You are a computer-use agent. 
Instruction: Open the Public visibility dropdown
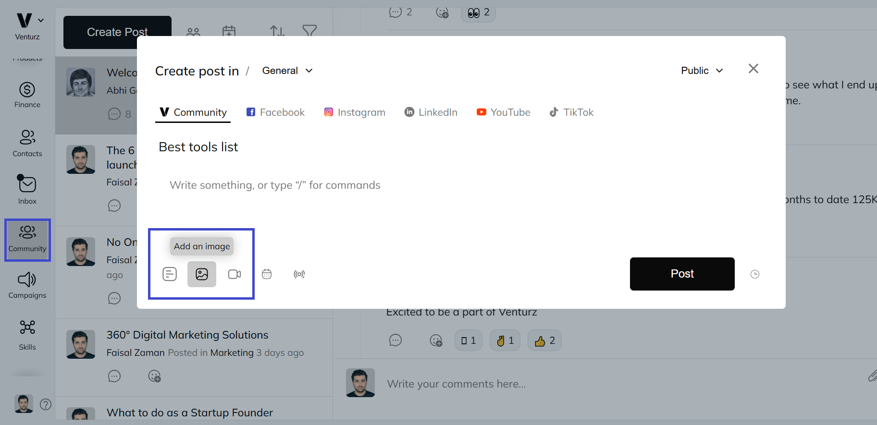point(702,71)
